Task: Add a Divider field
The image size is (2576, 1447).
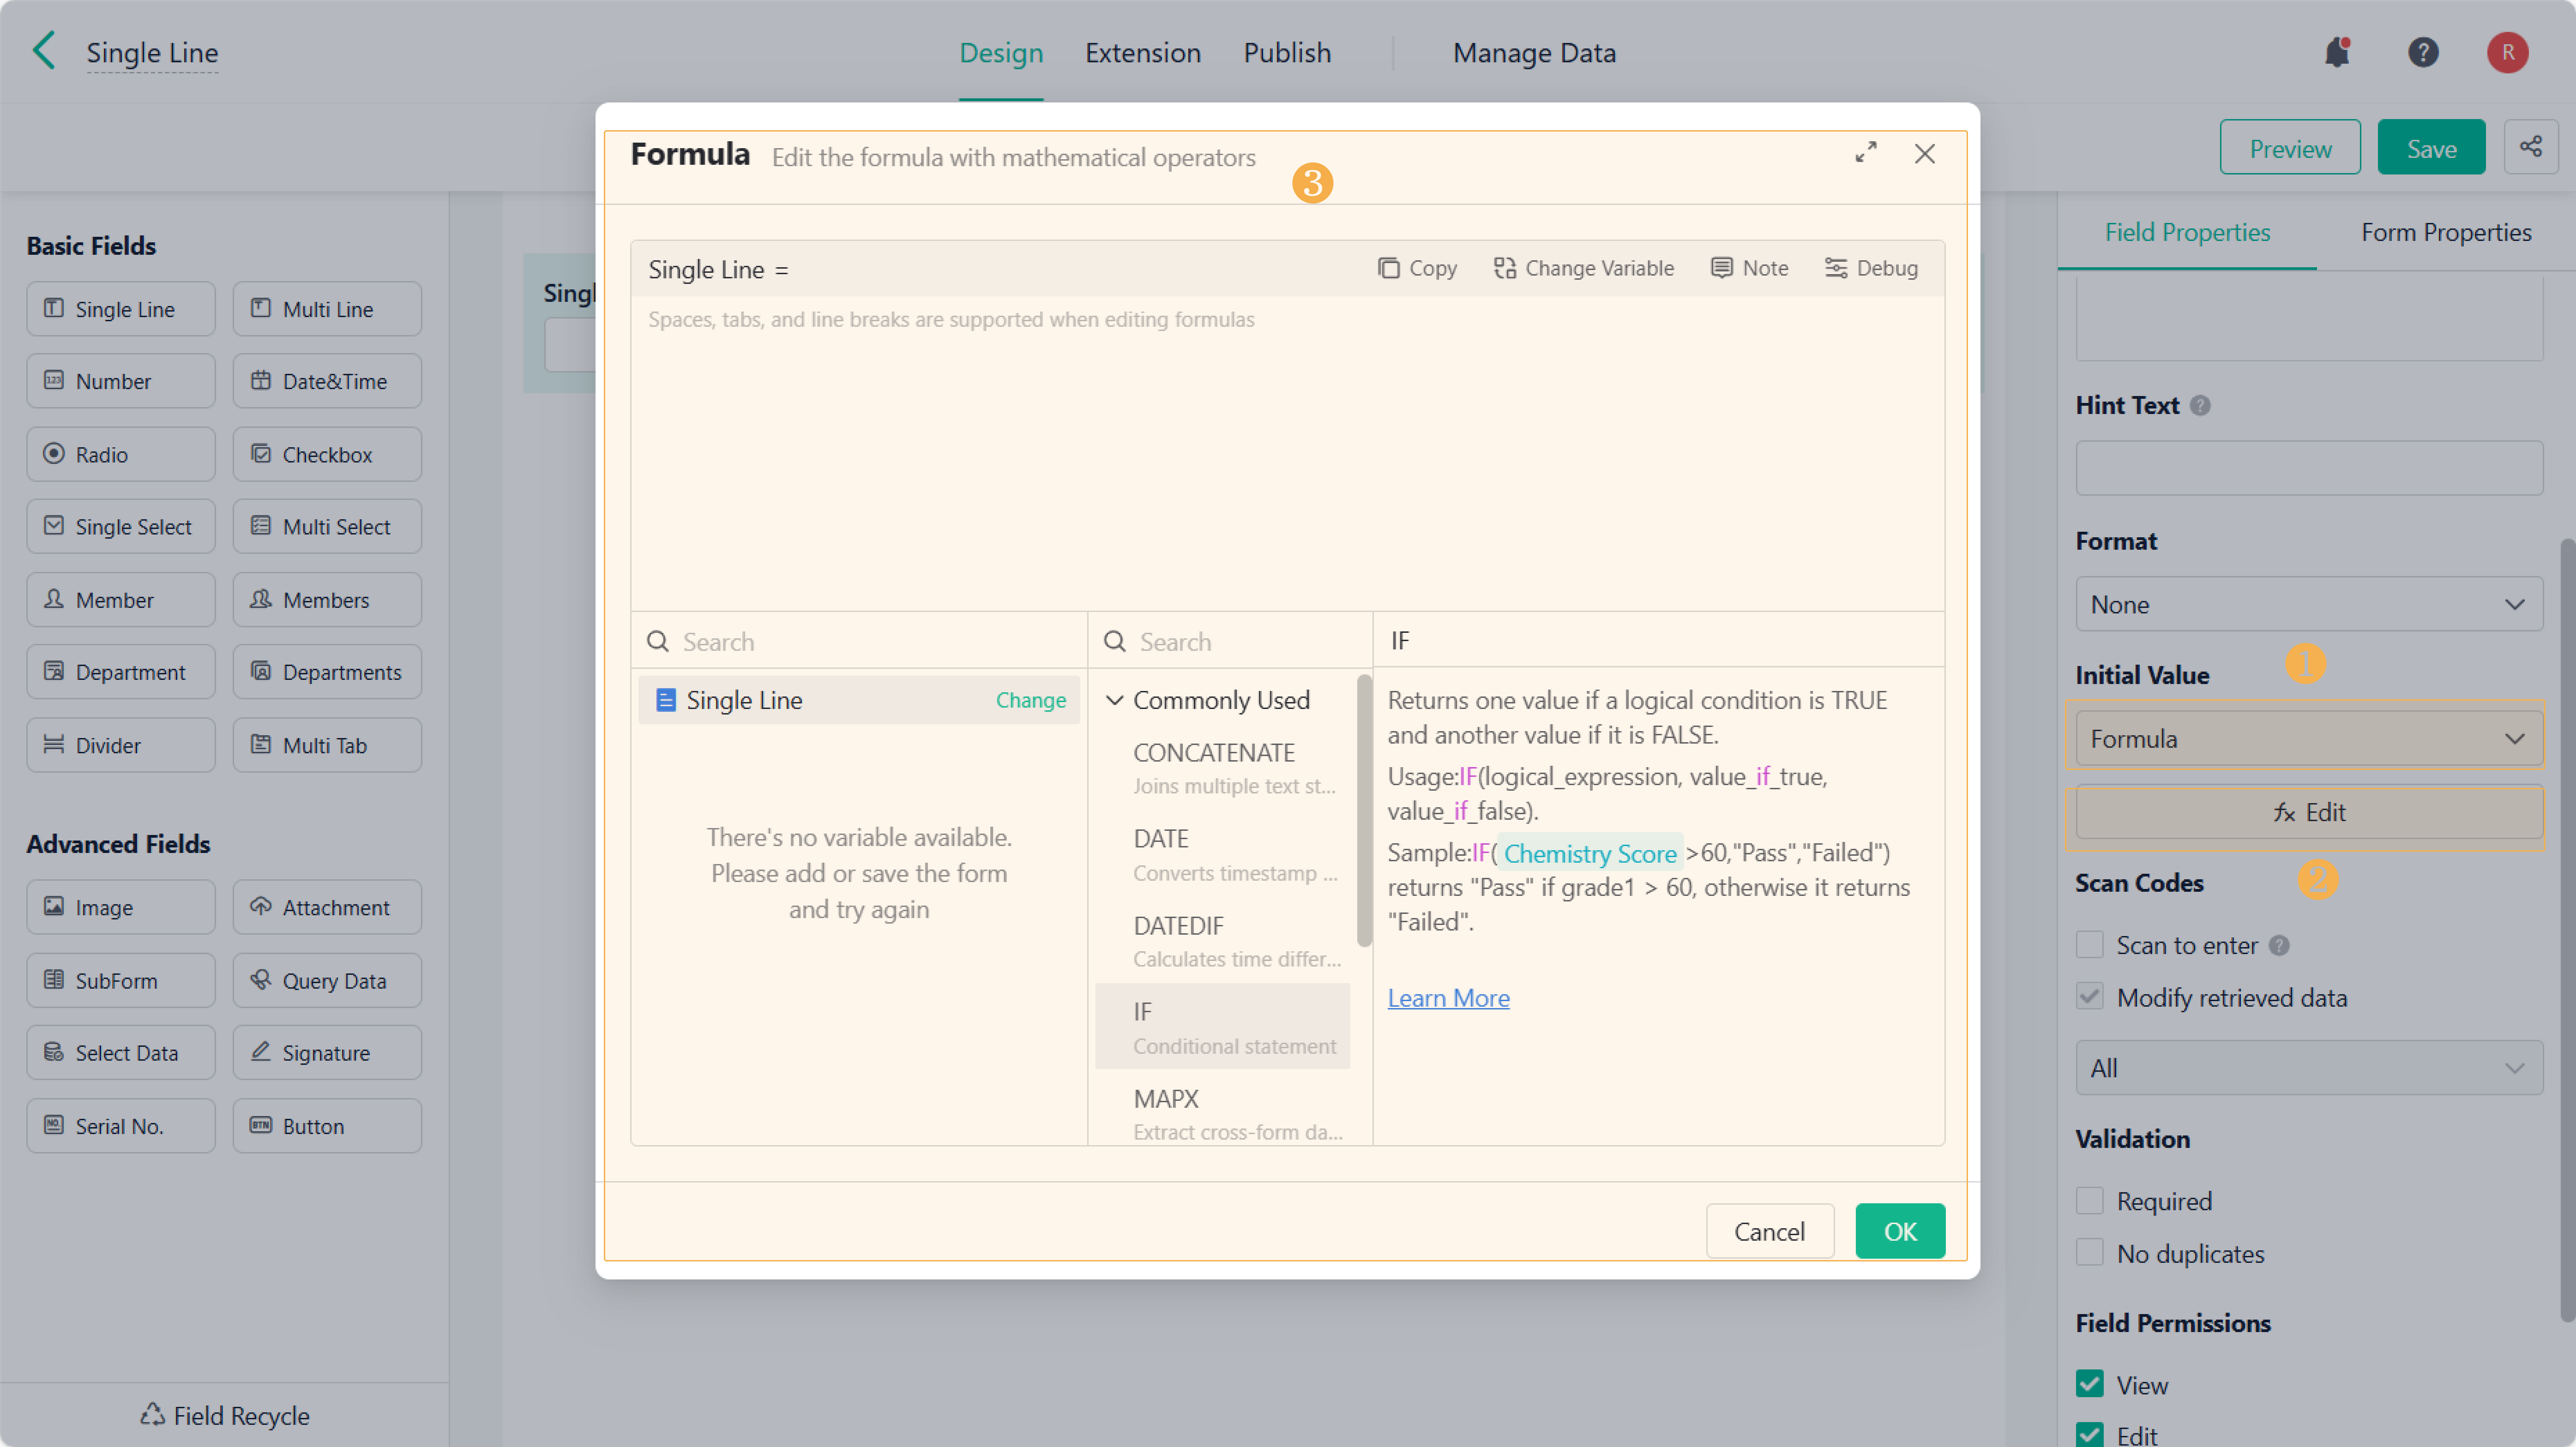Action: pyautogui.click(x=121, y=745)
